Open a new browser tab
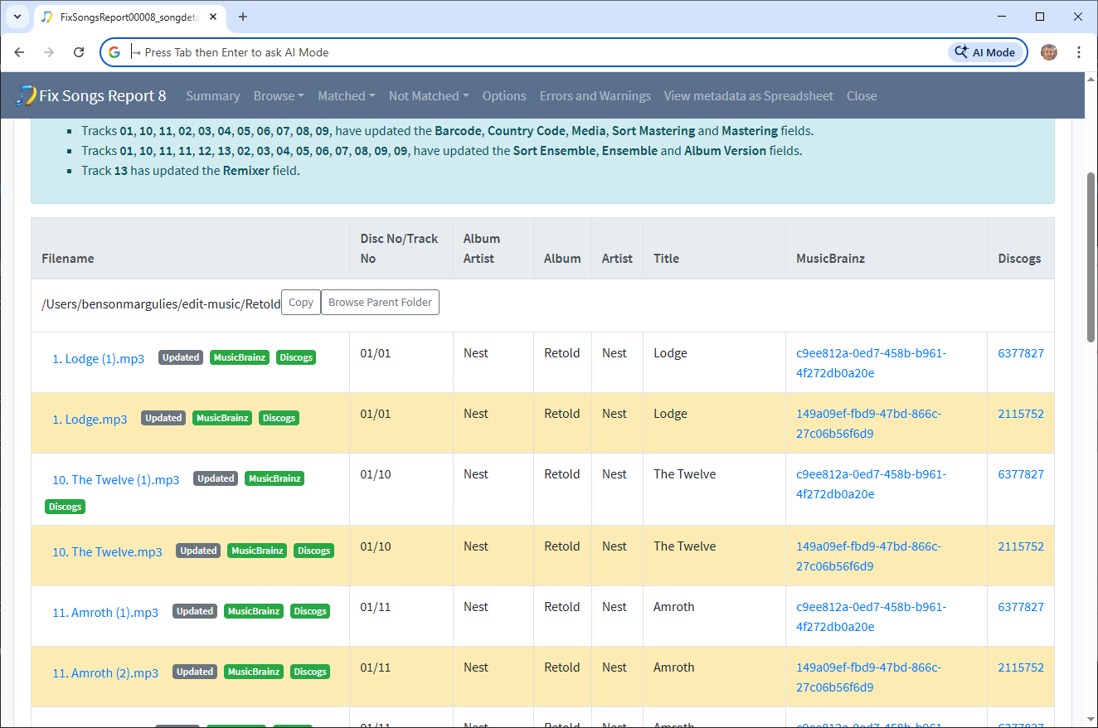Image resolution: width=1098 pixels, height=728 pixels. (x=243, y=17)
